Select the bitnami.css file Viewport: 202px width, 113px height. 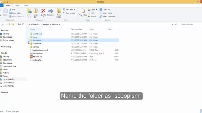[38, 53]
